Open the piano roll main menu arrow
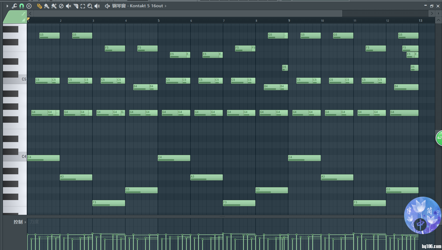Image resolution: width=442 pixels, height=250 pixels. [7, 6]
